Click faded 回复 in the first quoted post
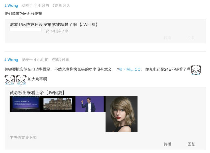 (191, 38)
